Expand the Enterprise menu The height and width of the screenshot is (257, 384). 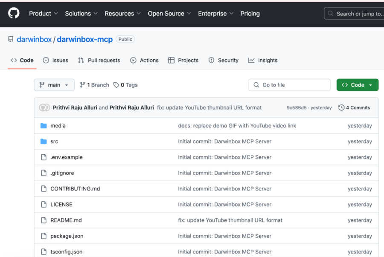click(x=215, y=14)
